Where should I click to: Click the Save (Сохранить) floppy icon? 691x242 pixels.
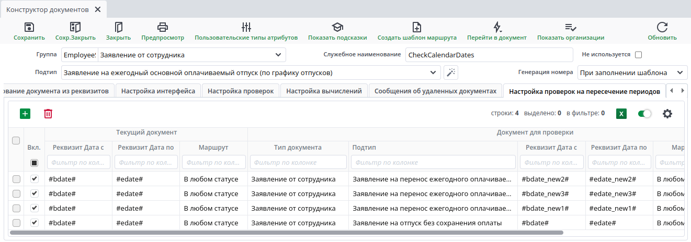(29, 28)
